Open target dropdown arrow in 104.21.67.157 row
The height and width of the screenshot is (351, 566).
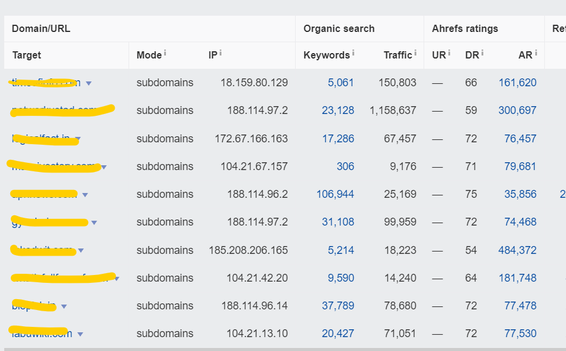[x=104, y=167]
